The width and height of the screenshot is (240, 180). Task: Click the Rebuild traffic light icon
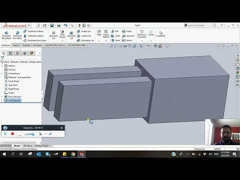point(79,25)
